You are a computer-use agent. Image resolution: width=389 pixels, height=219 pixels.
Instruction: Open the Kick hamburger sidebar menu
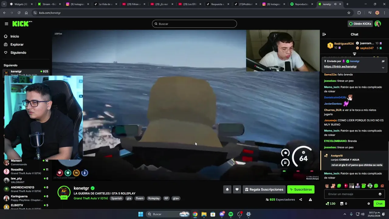tap(6, 24)
